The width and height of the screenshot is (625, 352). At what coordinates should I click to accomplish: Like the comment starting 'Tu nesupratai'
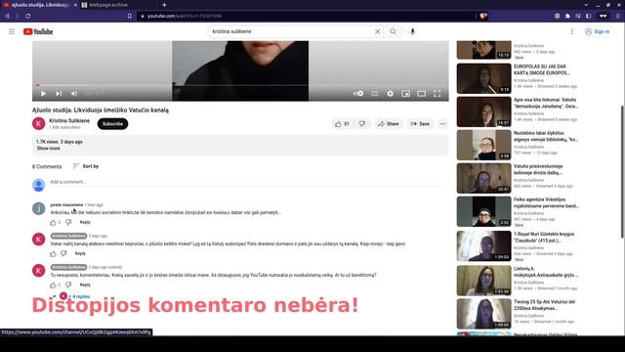(x=53, y=285)
